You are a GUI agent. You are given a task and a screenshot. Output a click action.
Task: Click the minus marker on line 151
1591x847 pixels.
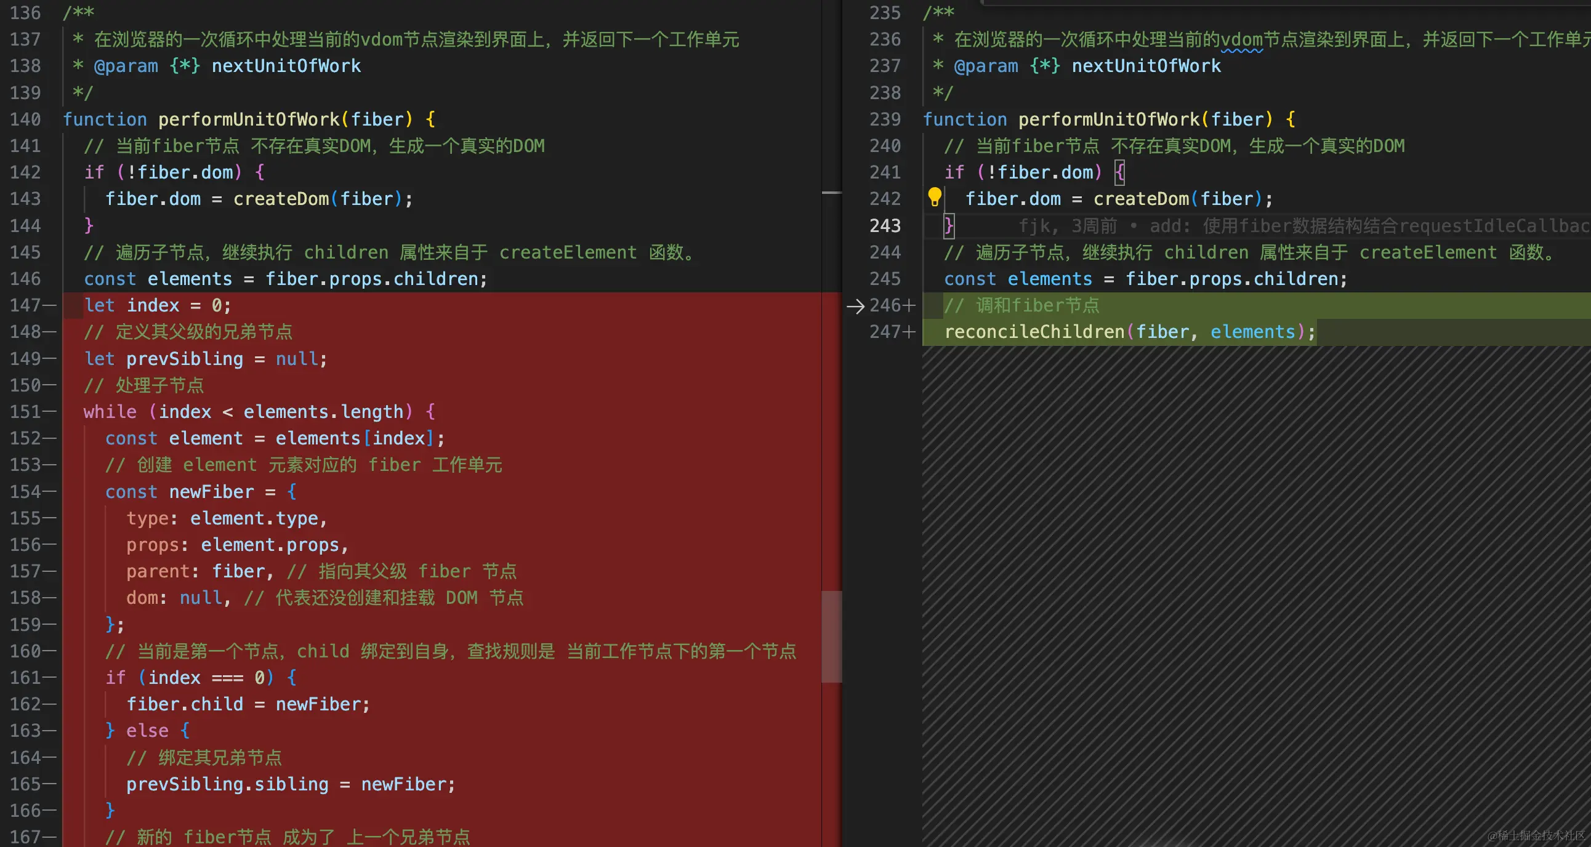[50, 412]
